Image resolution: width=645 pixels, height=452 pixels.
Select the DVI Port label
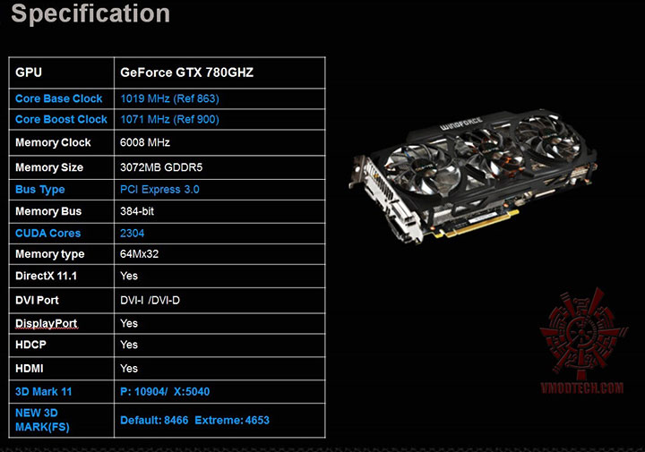37,301
